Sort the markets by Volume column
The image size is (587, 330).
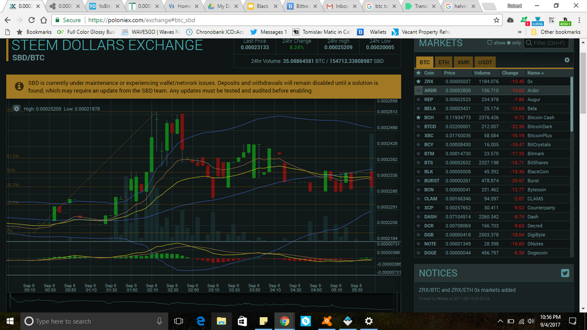(x=482, y=73)
